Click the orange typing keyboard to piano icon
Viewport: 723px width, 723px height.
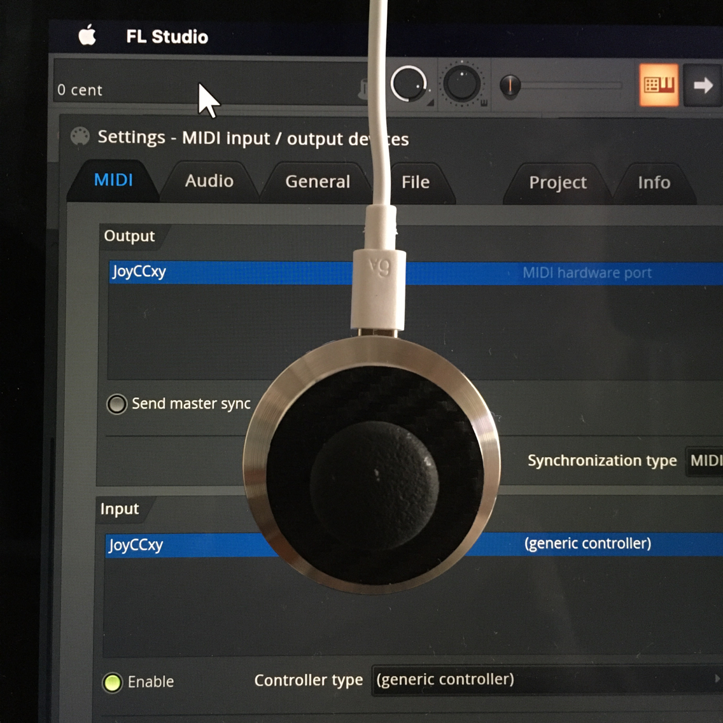pyautogui.click(x=660, y=84)
